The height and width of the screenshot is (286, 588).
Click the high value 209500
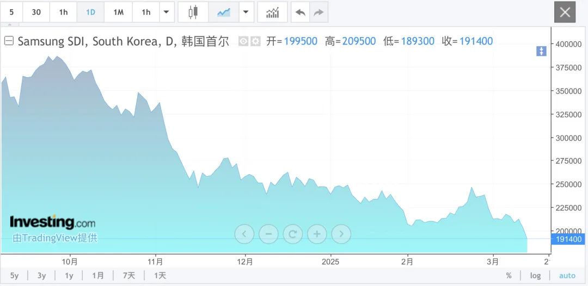pos(359,41)
